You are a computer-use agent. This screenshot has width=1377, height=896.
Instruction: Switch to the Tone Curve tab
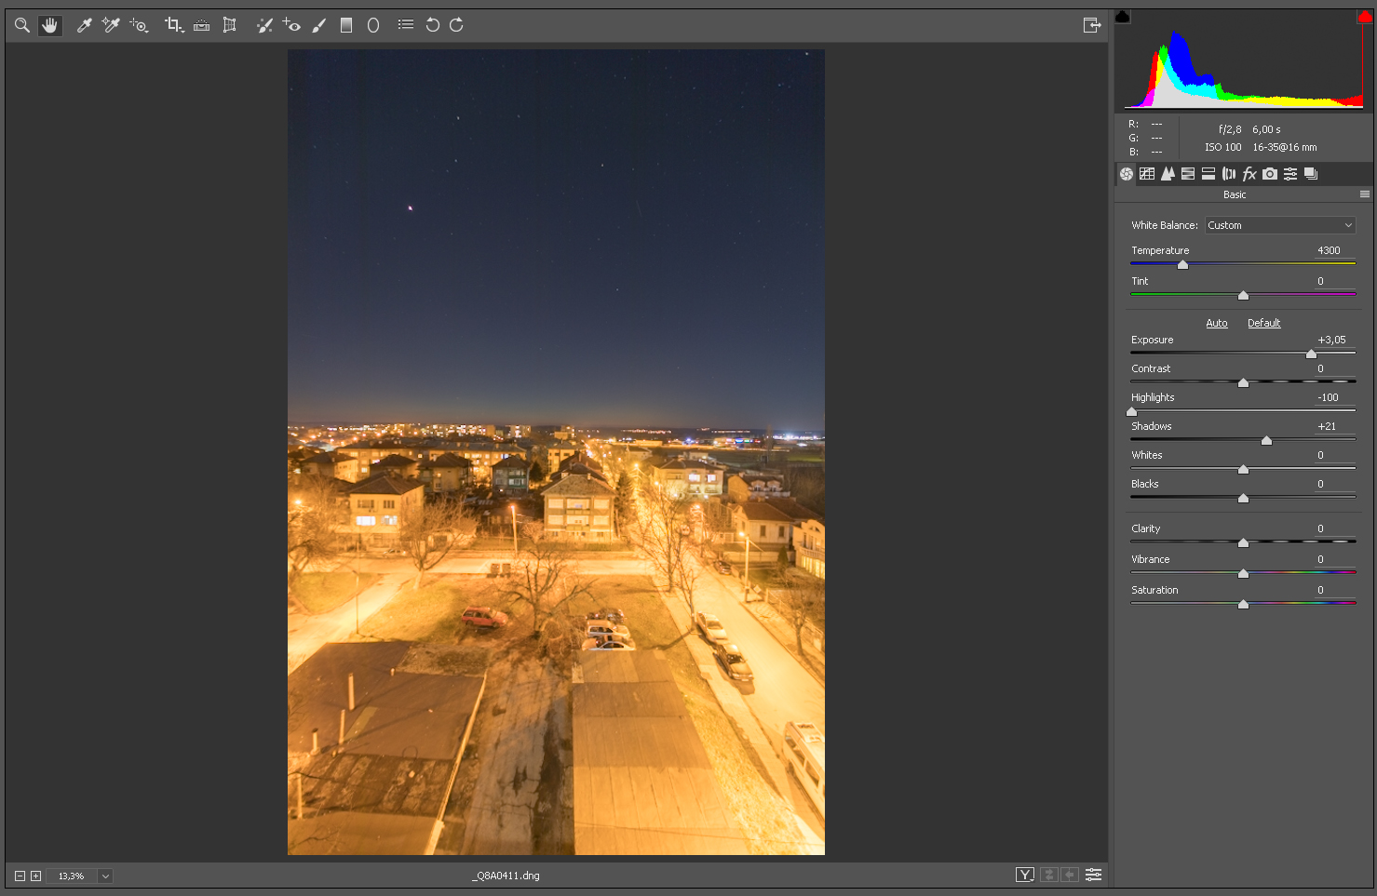point(1147,174)
